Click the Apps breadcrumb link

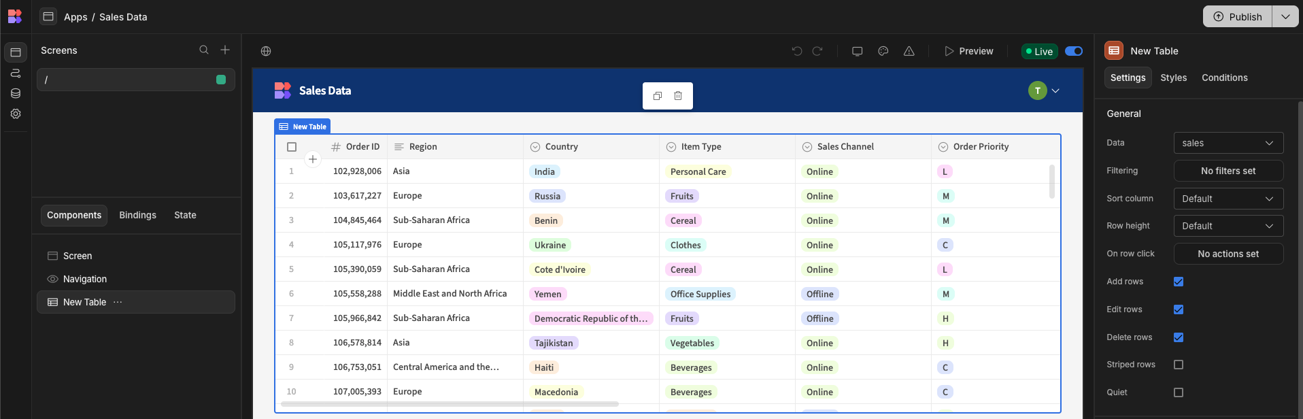click(75, 17)
